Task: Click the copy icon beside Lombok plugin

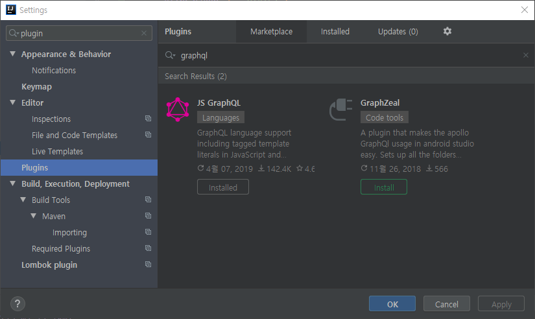Action: (148, 265)
